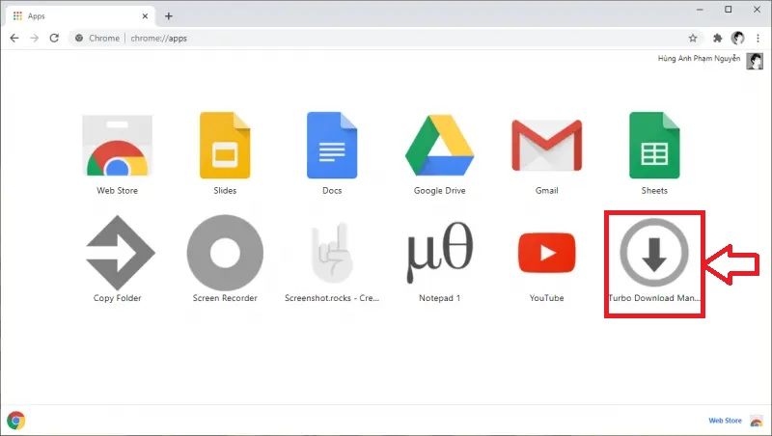The height and width of the screenshot is (436, 772).
Task: Click the Chrome site info chip
Action: (x=97, y=38)
